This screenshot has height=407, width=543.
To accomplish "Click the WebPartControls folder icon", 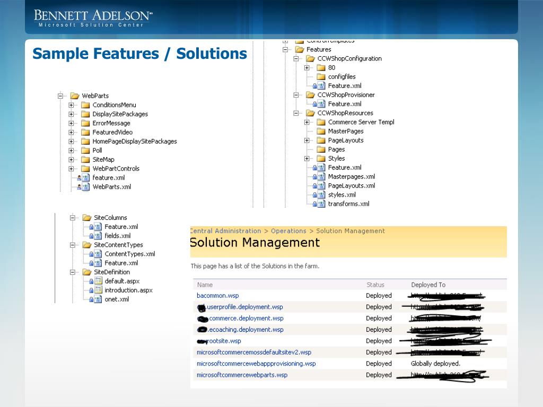I will click(x=85, y=169).
